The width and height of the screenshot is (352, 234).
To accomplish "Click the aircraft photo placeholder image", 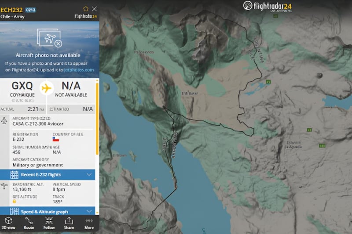I will 49,38.
